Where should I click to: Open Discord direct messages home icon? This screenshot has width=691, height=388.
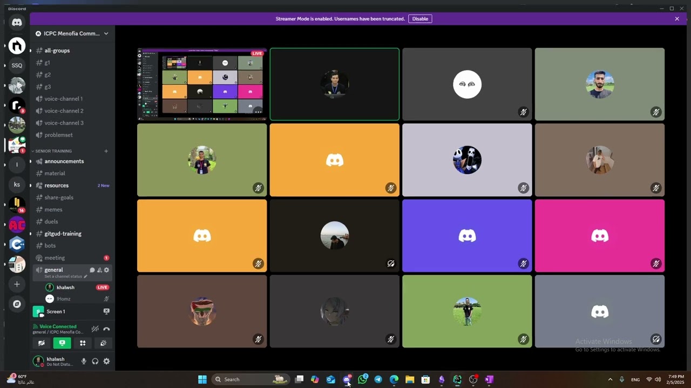coord(17,22)
